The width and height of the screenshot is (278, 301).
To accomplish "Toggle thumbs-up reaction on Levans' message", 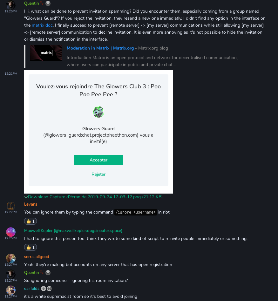I will coord(31,221).
